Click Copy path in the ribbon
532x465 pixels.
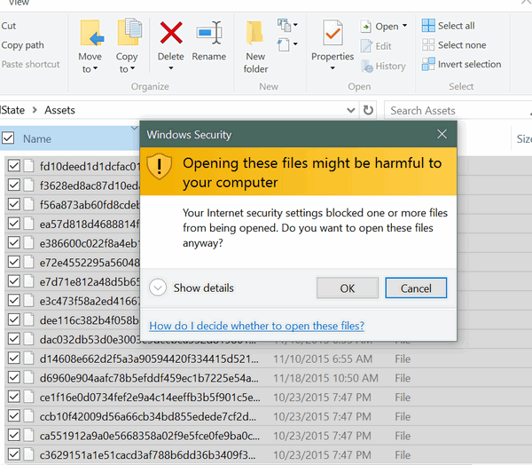(22, 45)
